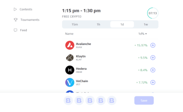The image size is (183, 112).
Task: Click the last empty pick slot
Action: coord(112,101)
